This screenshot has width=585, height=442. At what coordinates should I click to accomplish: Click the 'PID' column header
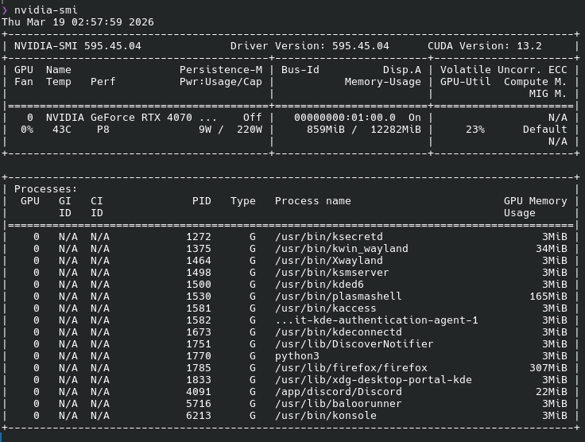(202, 201)
